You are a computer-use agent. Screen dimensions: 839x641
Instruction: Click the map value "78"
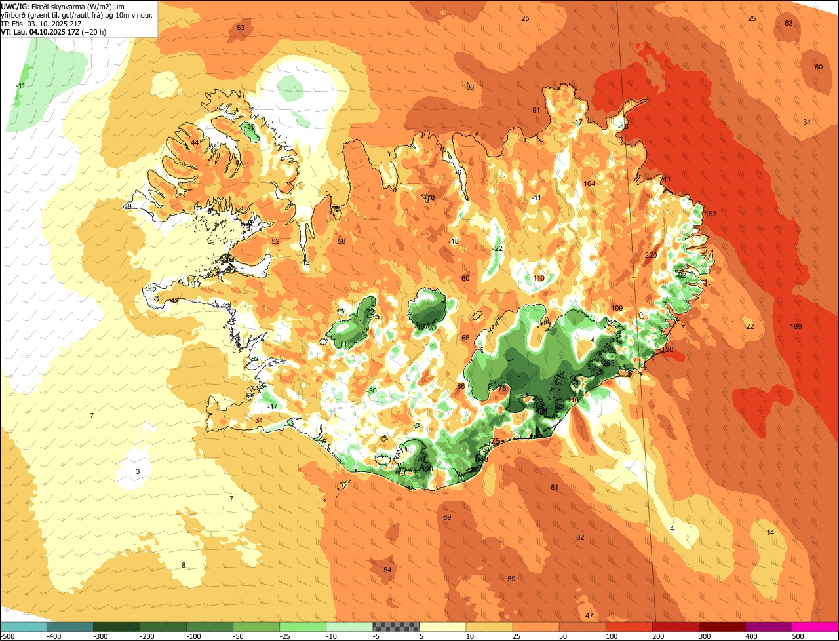[431, 197]
